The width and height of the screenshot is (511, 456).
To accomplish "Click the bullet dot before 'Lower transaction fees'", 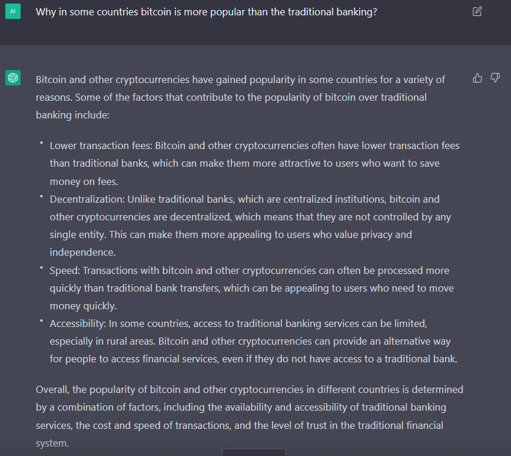I will [x=41, y=143].
